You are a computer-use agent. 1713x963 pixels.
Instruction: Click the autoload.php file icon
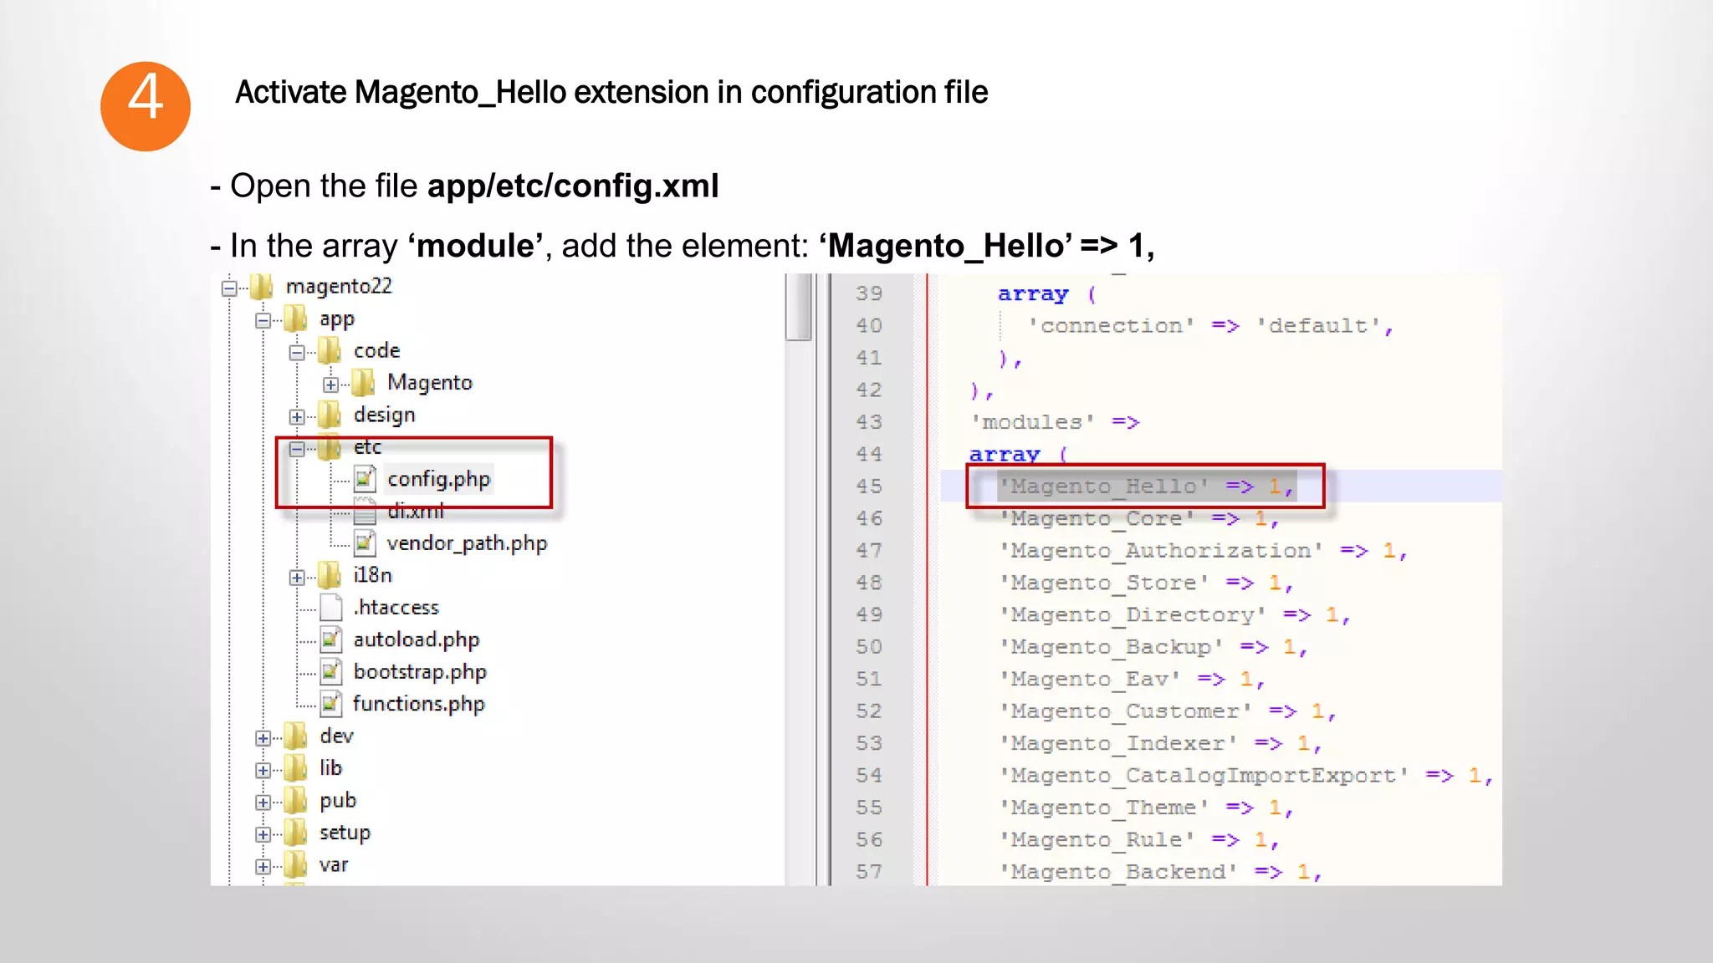(x=331, y=639)
